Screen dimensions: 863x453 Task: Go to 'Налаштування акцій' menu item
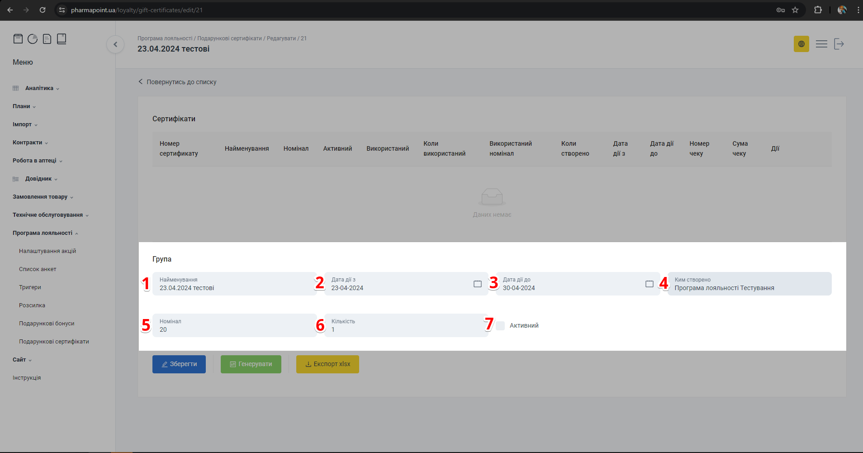[47, 251]
